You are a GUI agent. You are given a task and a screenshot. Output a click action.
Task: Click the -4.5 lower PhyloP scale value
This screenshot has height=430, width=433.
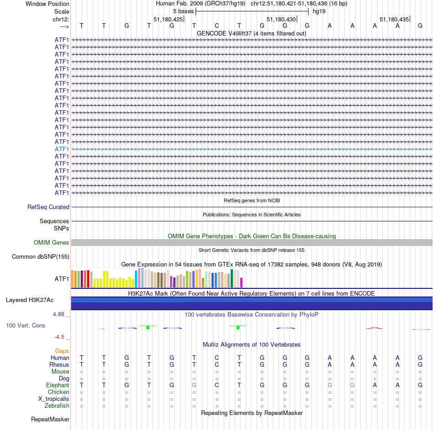pos(59,337)
